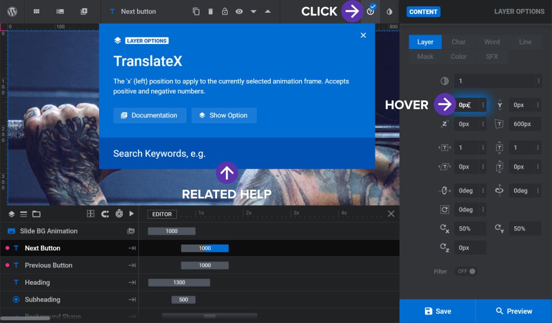Select the Slide BG Animation row
This screenshot has width=552, height=323.
(x=69, y=231)
